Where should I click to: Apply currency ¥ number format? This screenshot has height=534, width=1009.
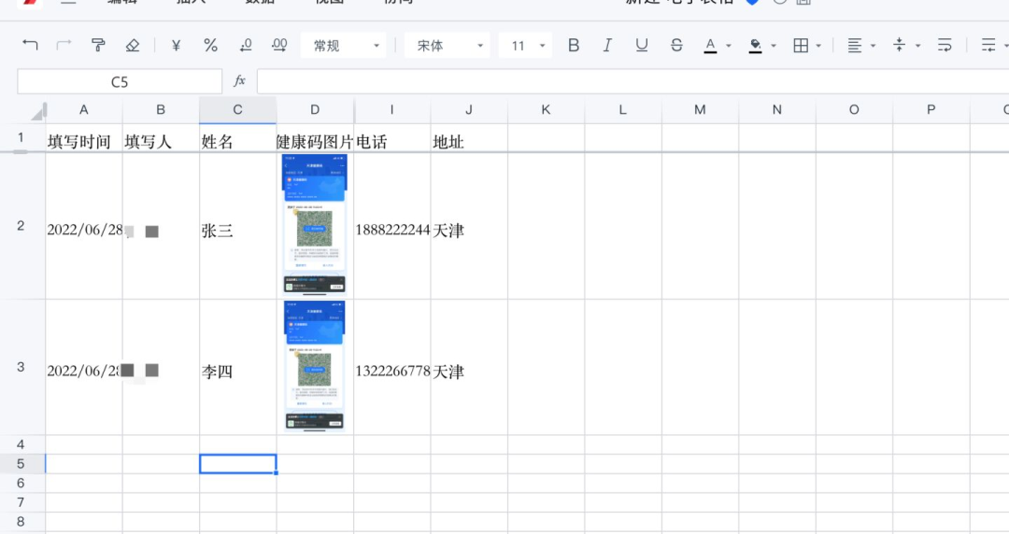point(176,46)
